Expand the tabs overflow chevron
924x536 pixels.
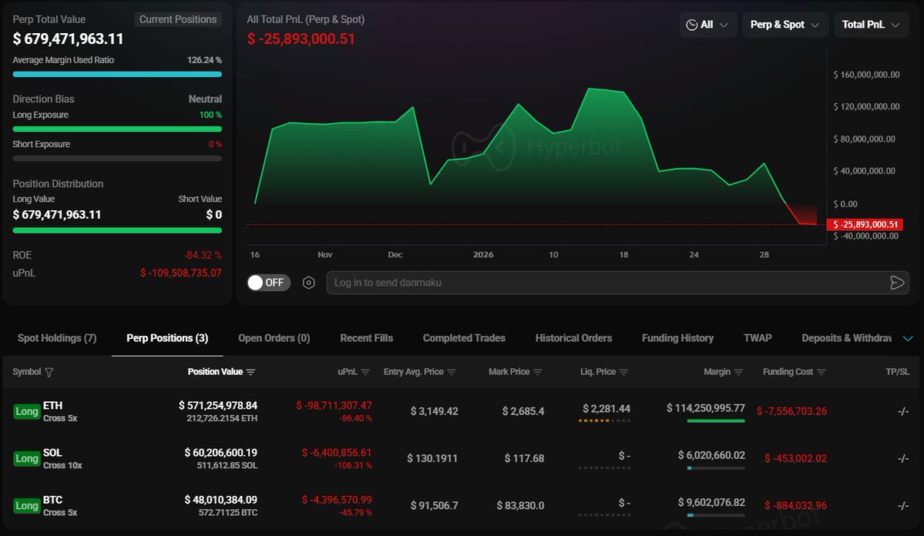click(x=907, y=338)
